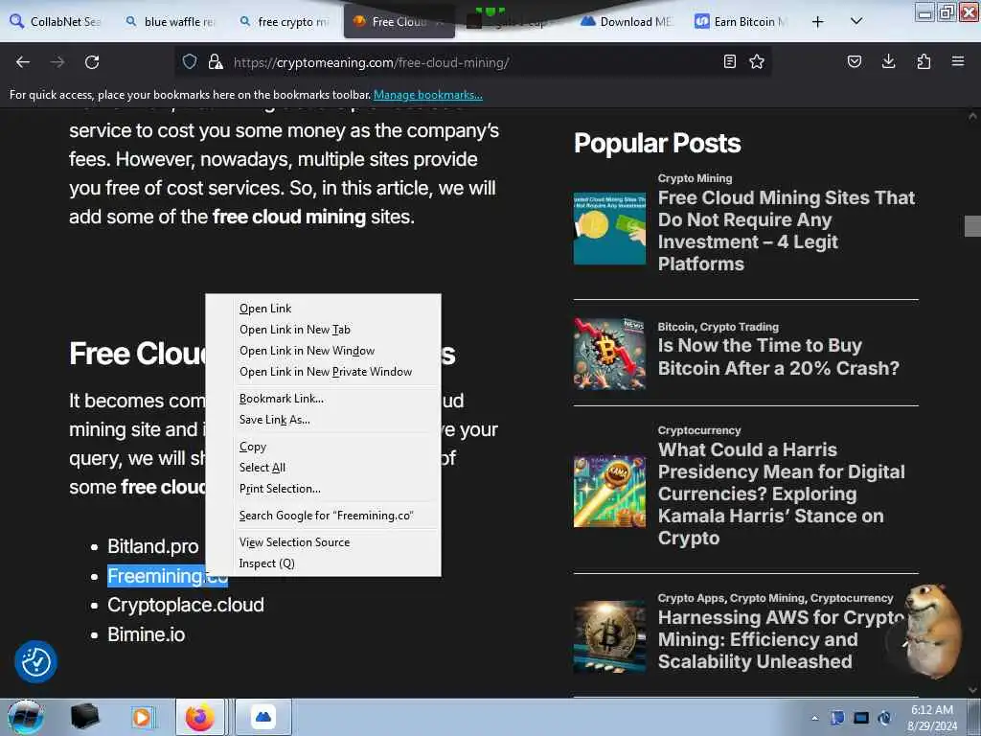Choose Save Link As option
This screenshot has width=981, height=736.
pos(323,420)
